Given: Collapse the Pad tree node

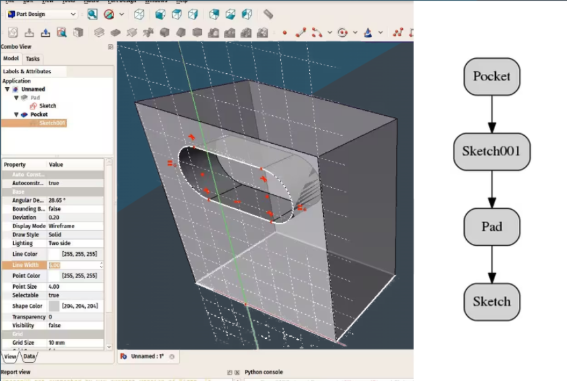Looking at the screenshot, I should pos(16,98).
